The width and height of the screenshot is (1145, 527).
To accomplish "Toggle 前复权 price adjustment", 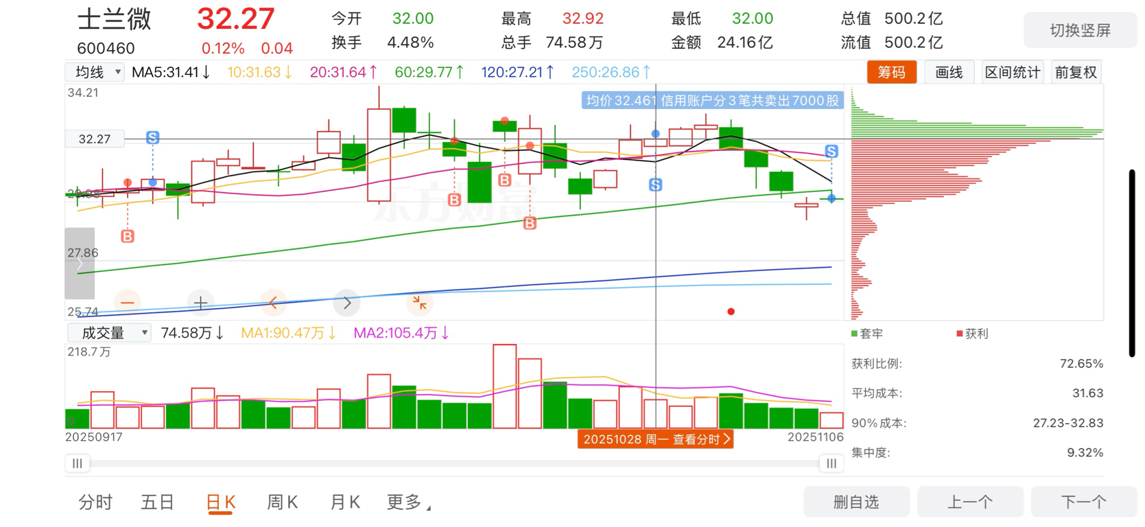I will pyautogui.click(x=1076, y=72).
